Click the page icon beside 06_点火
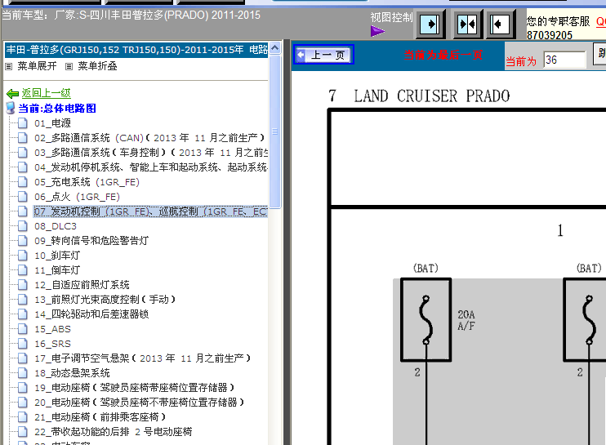The height and width of the screenshot is (445, 606). point(23,197)
